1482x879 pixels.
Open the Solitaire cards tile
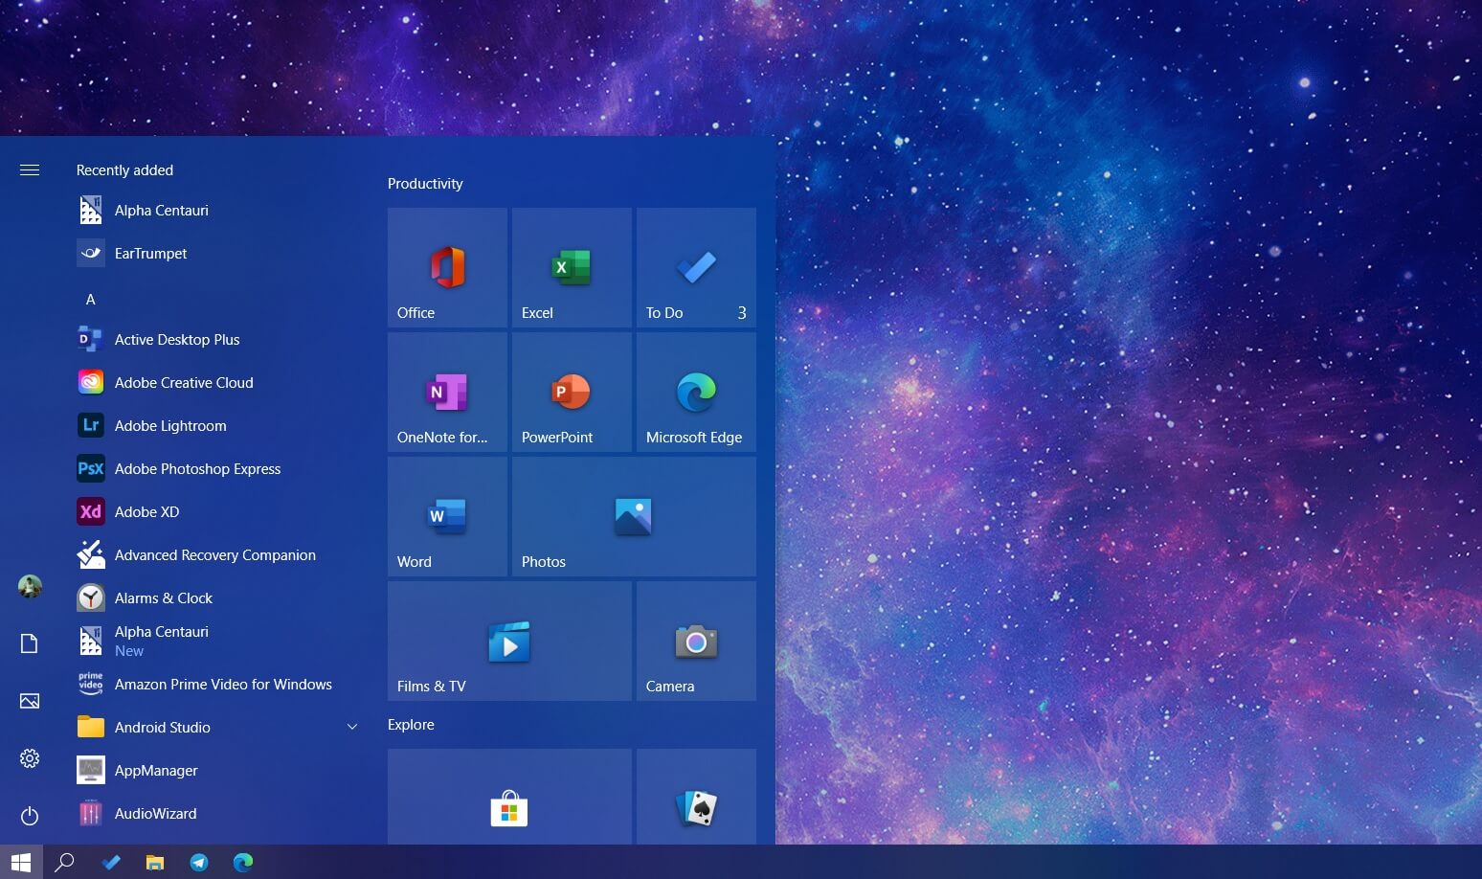tap(696, 797)
